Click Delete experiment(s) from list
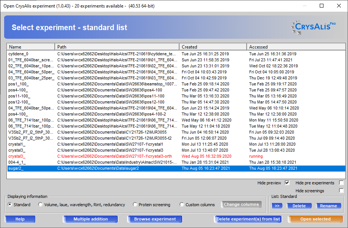 [248, 219]
